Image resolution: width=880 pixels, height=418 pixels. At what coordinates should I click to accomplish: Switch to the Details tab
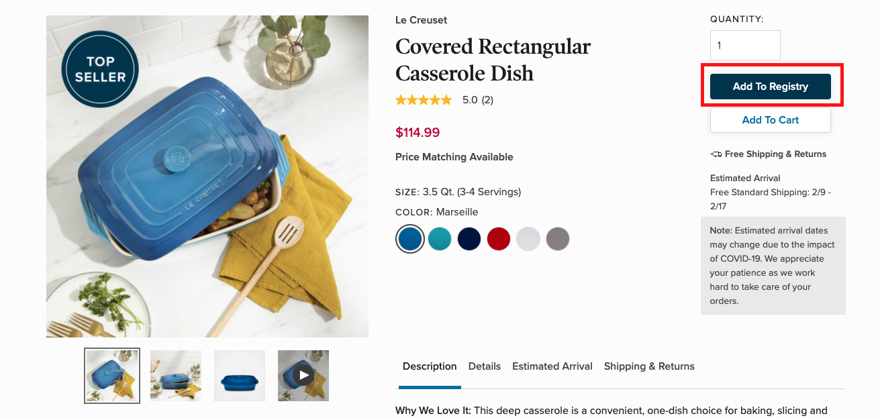coord(485,366)
